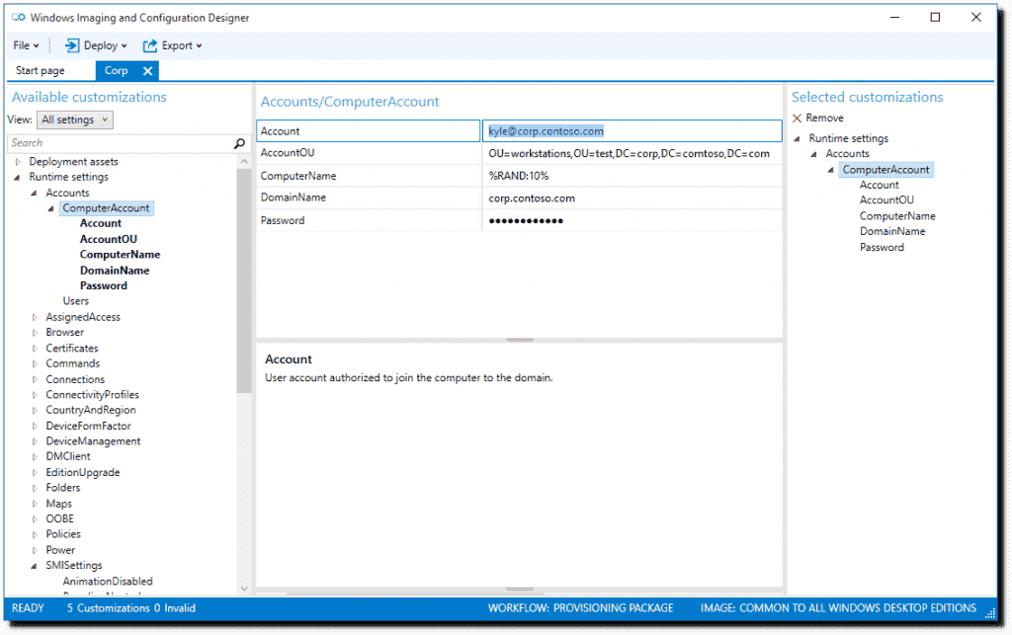
Task: Click the search magnifier icon
Action: (x=239, y=143)
